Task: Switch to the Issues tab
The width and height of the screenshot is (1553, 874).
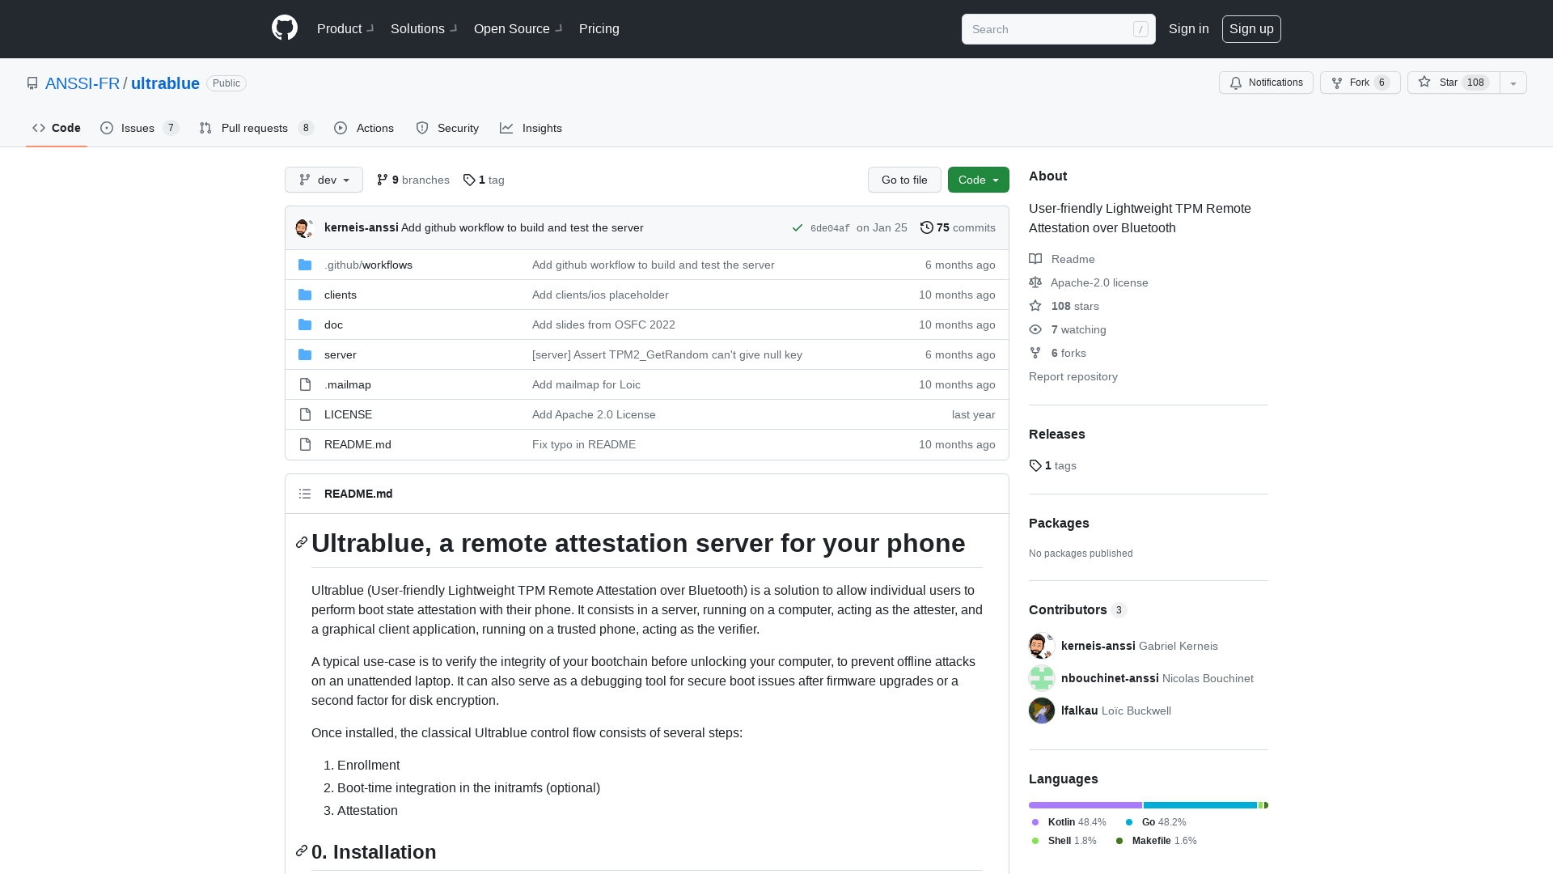Action: [139, 128]
